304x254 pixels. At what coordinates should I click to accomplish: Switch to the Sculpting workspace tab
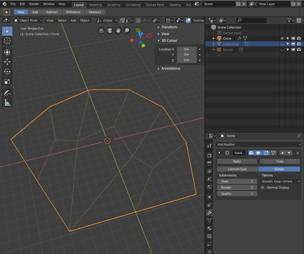[x=114, y=5]
